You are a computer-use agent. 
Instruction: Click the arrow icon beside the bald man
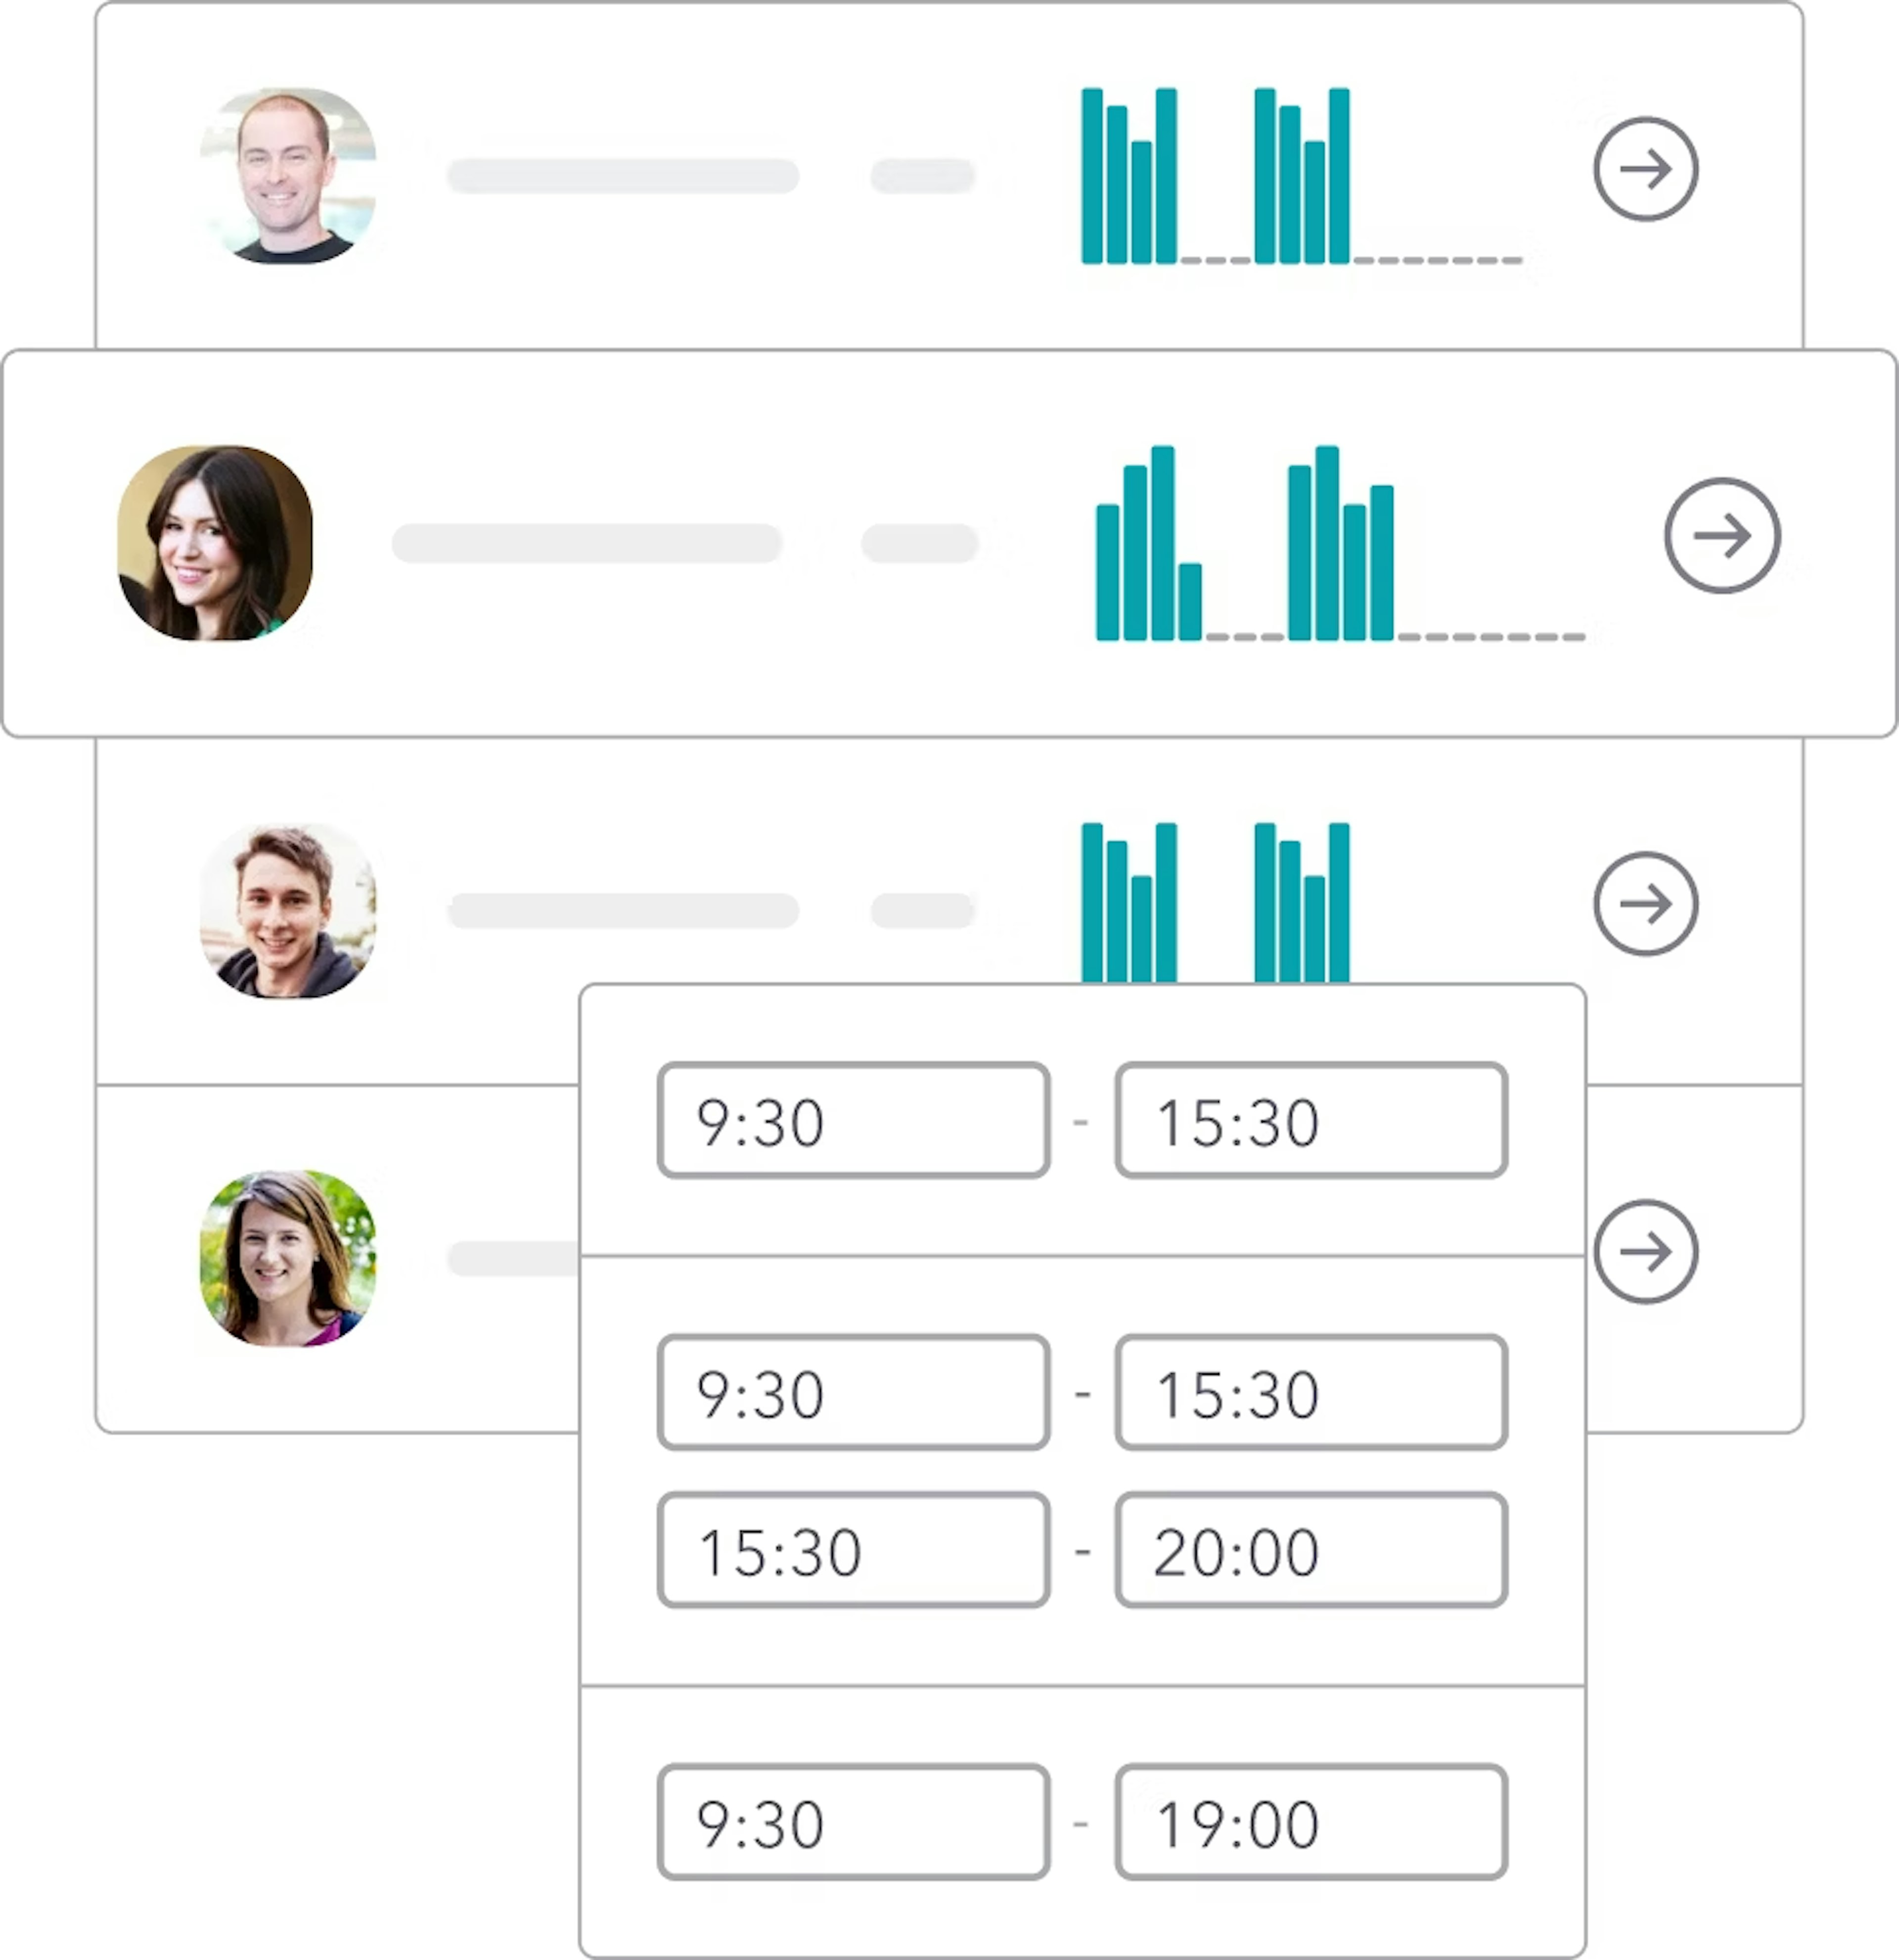click(1645, 169)
